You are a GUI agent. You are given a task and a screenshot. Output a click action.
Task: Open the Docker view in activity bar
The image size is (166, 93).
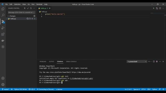[x=3, y=41]
